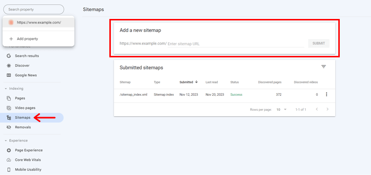
Task: Click the orange example.com property favicon
Action: (11, 23)
